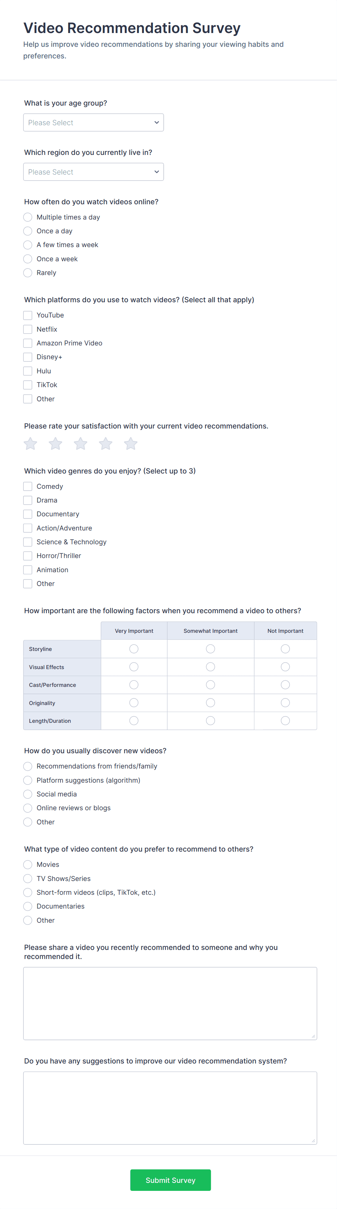This screenshot has height=1209, width=337.
Task: Click the first rating star
Action: click(x=30, y=443)
